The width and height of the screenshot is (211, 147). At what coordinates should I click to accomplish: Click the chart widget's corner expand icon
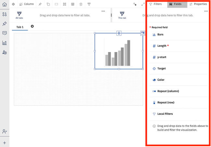pos(143,33)
